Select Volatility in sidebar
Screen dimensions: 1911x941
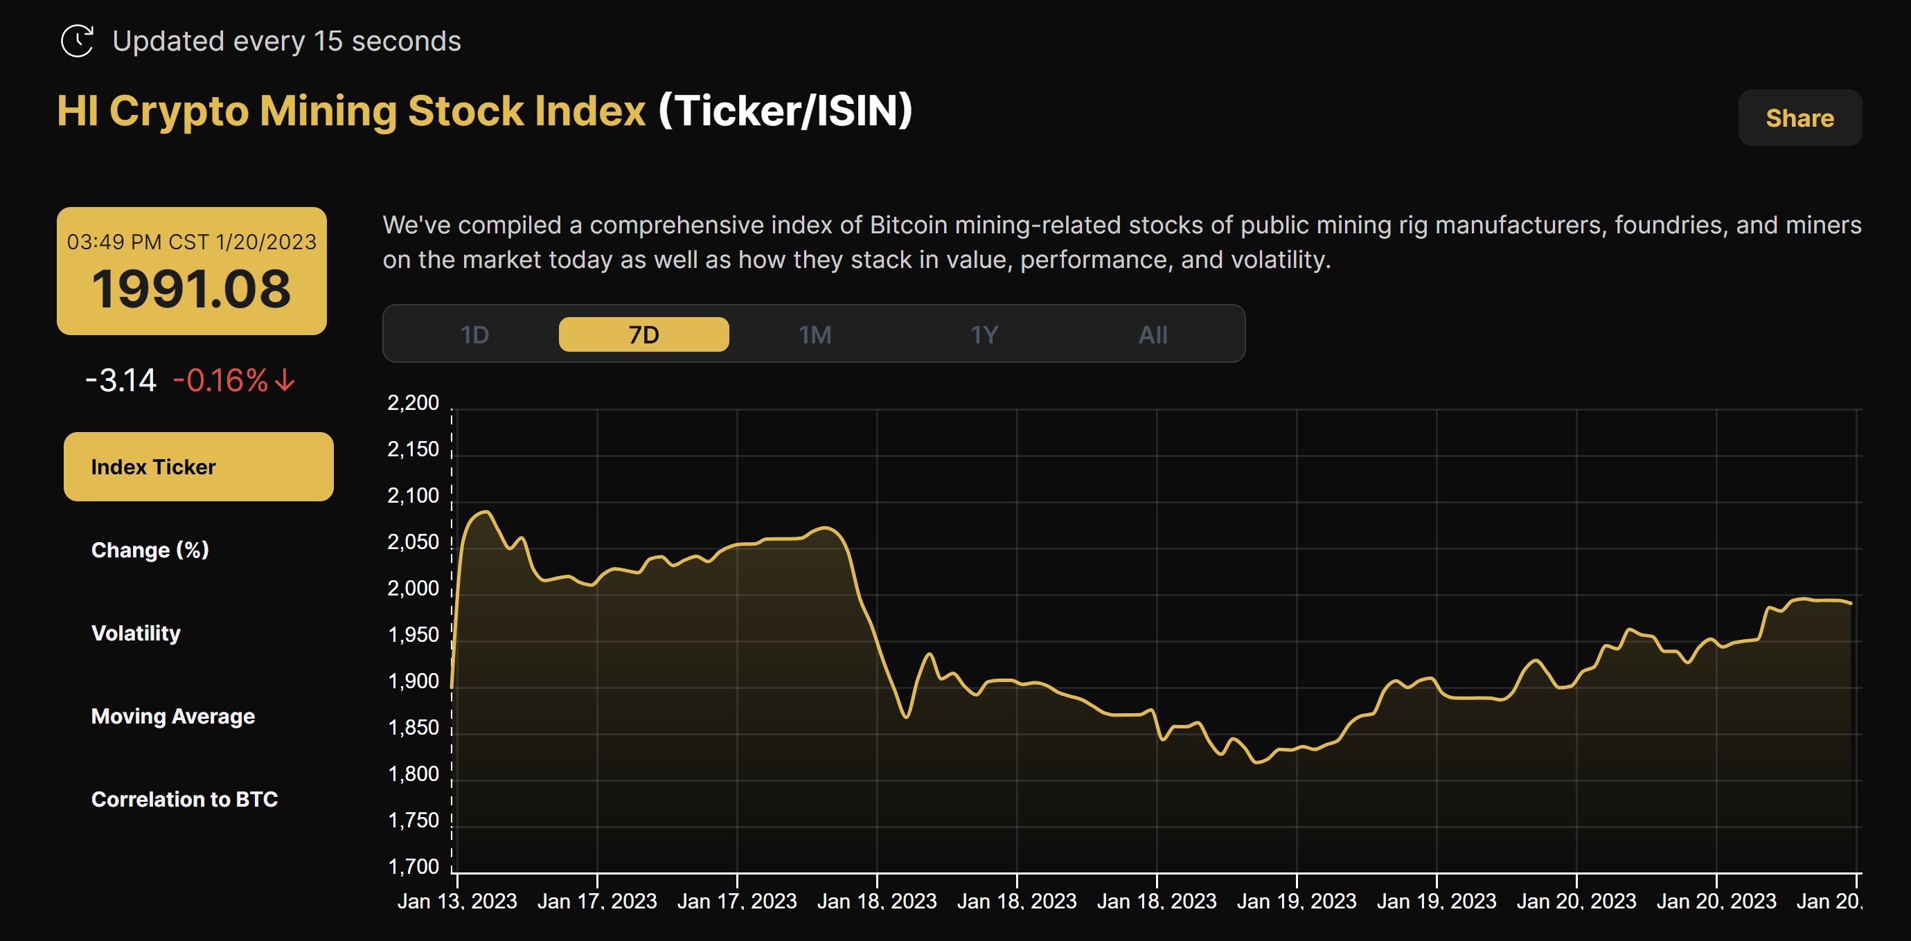(x=136, y=632)
